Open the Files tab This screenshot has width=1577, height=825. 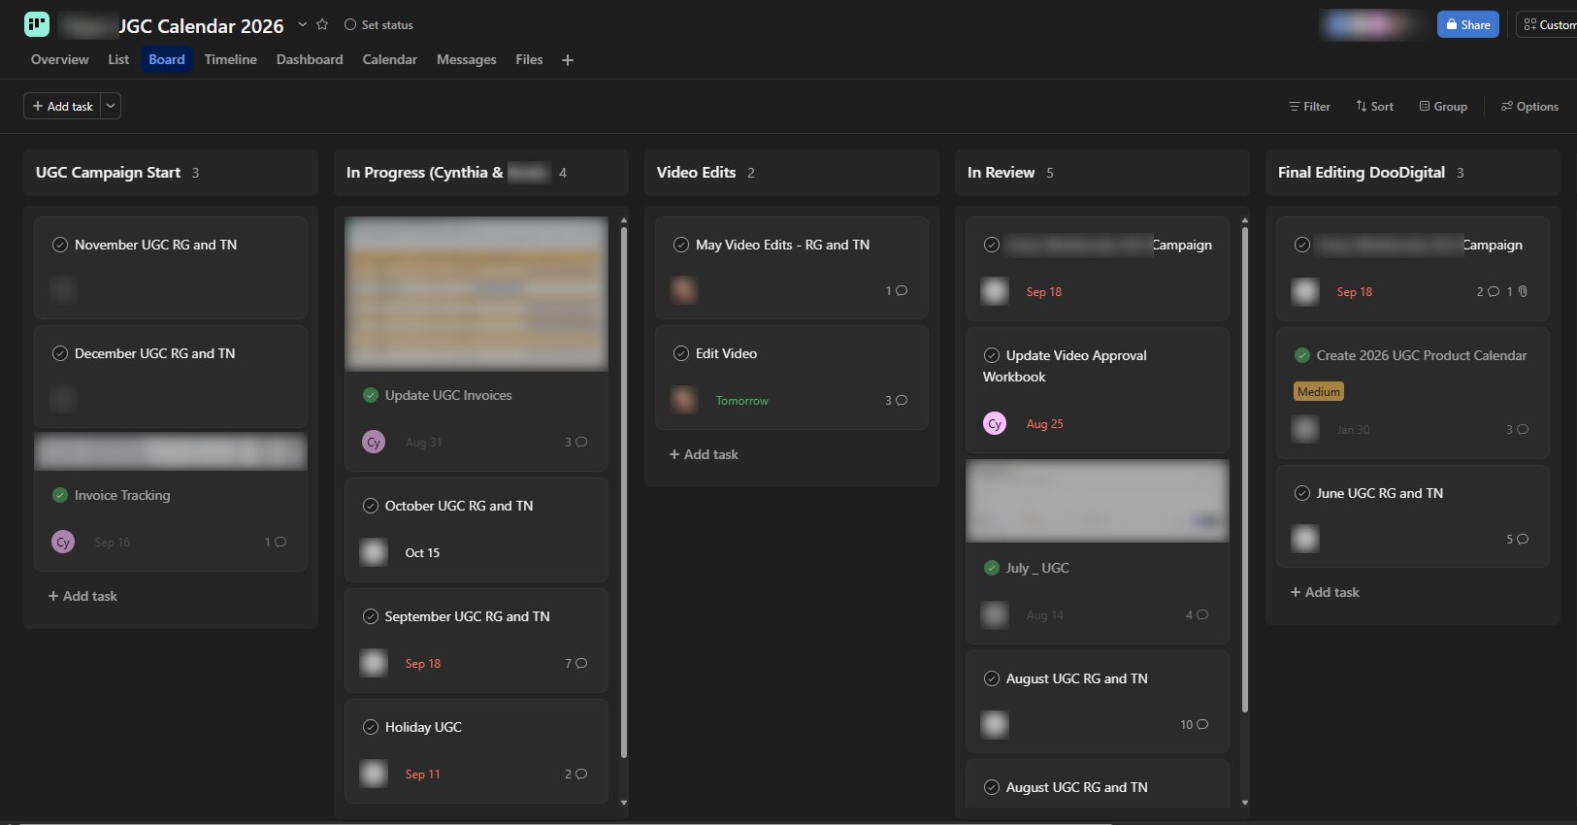[529, 59]
